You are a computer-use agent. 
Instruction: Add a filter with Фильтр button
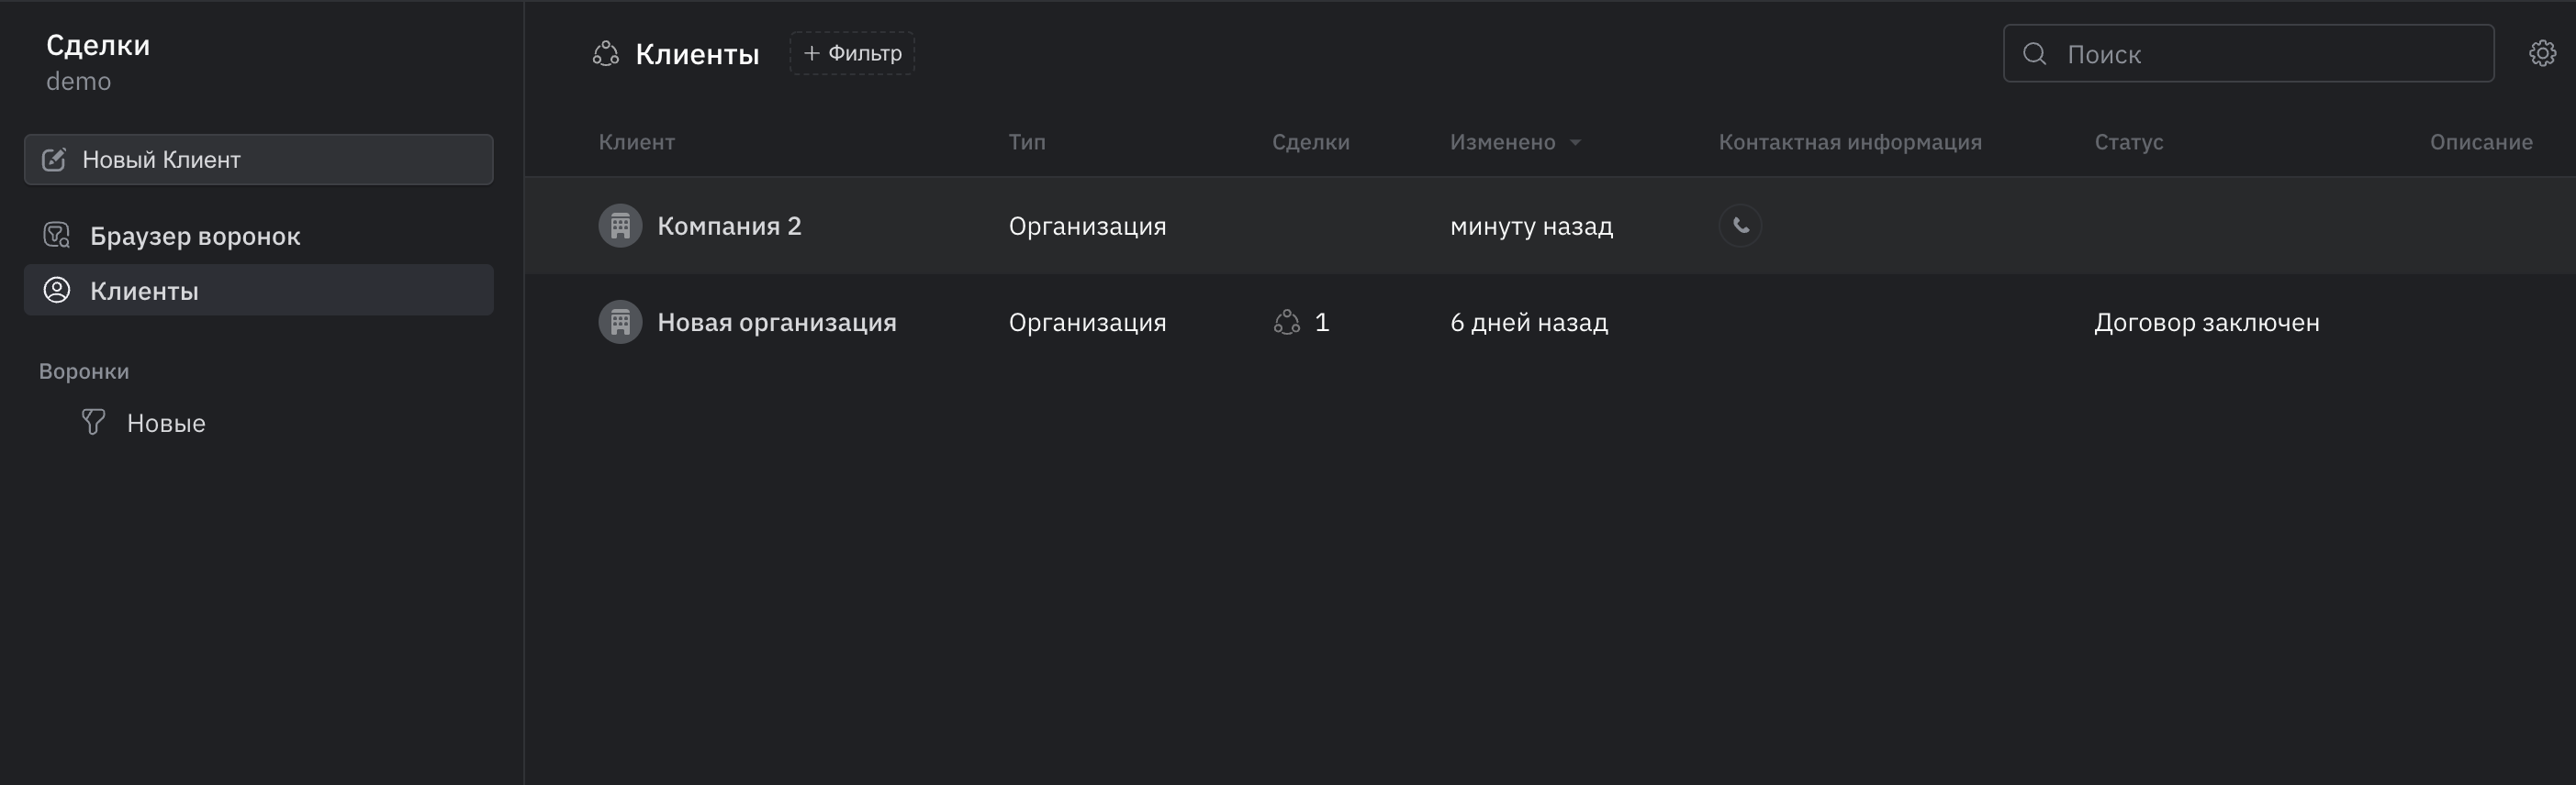click(852, 53)
